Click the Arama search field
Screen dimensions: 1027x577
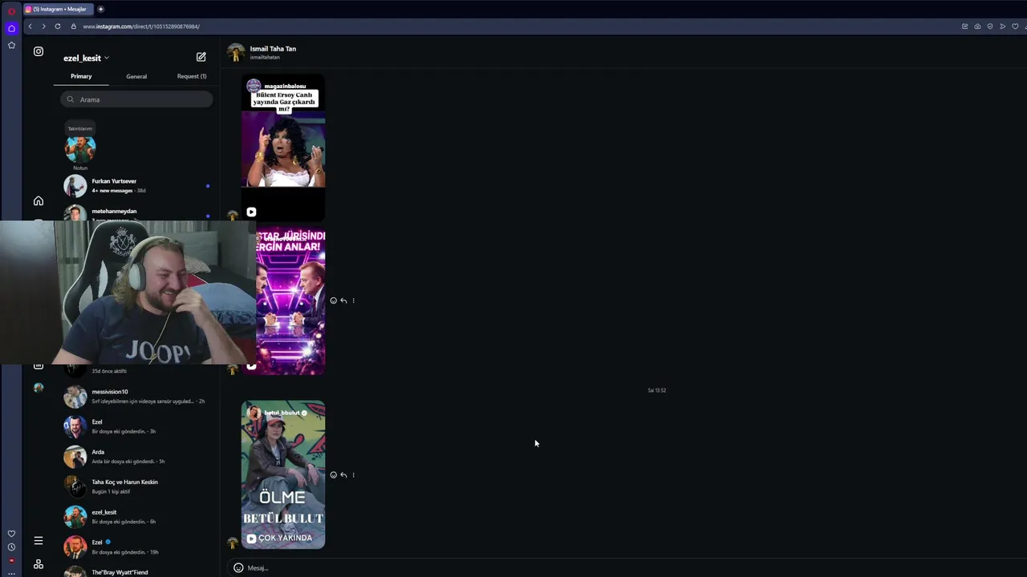(136, 99)
